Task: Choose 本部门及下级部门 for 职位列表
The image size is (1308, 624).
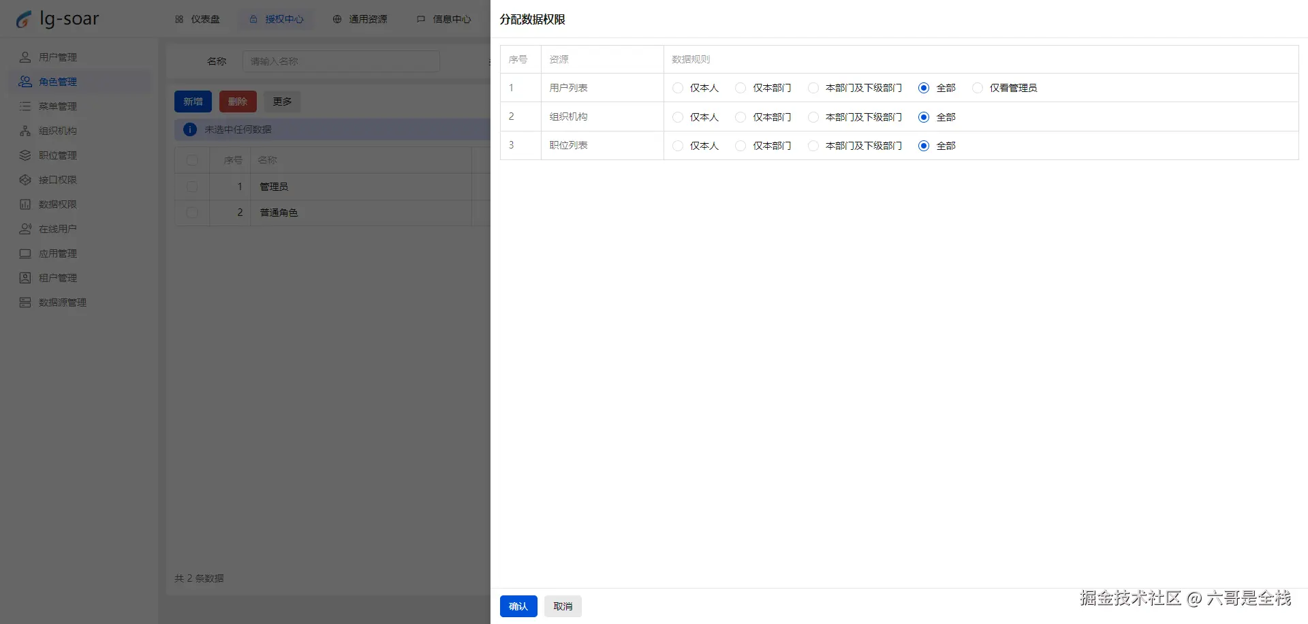Action: pos(813,146)
